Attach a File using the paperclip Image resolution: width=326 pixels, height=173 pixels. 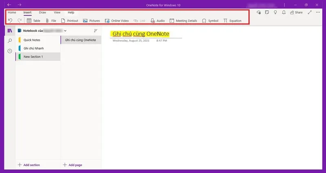point(51,21)
